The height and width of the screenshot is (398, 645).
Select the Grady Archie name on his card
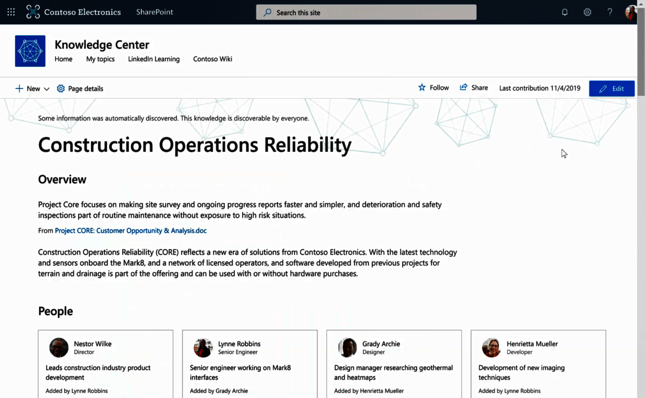(381, 344)
